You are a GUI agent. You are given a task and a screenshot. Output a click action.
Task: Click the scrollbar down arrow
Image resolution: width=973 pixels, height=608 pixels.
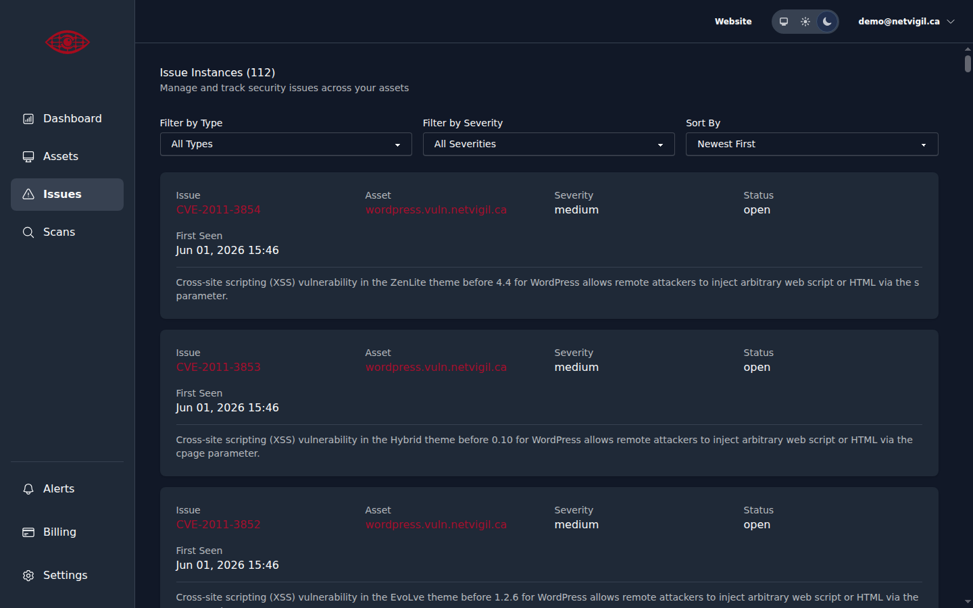point(968,601)
